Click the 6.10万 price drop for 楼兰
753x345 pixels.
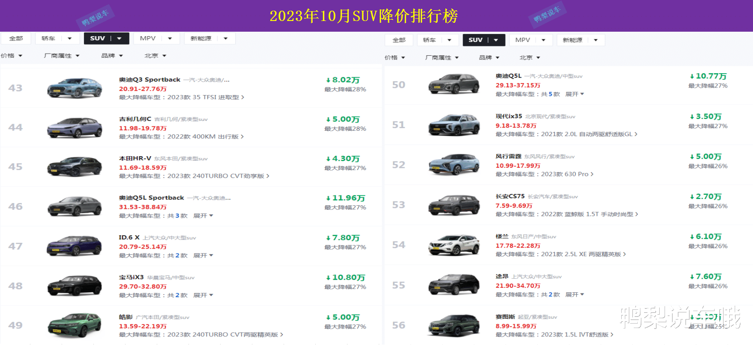click(x=706, y=237)
